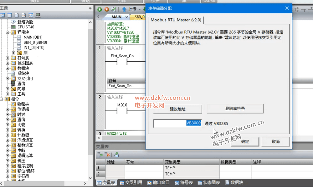Click the green Run PLC icon
This screenshot has width=313, height=187.
click(100, 9)
